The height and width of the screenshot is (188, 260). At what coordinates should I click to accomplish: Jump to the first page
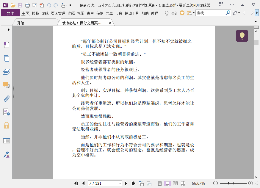click(x=76, y=183)
